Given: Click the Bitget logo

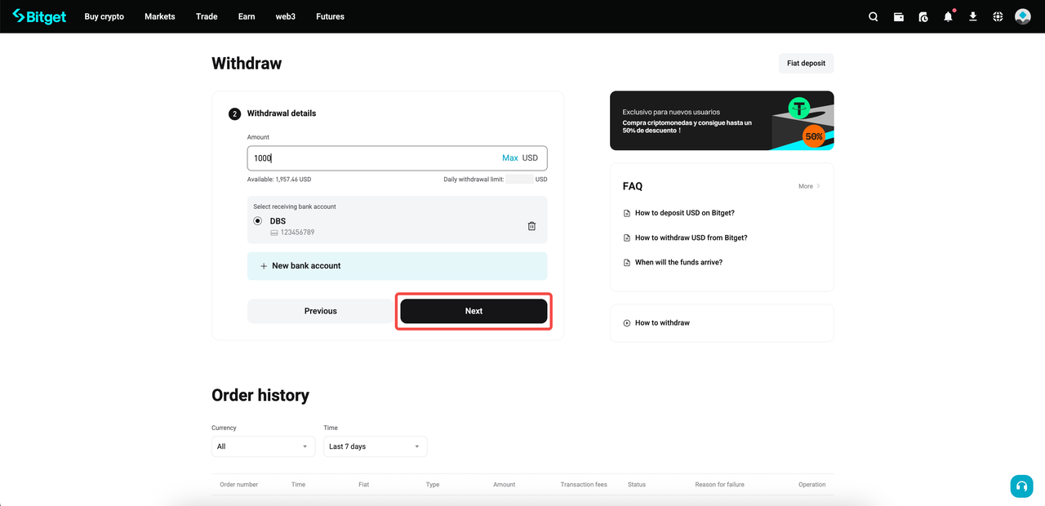Looking at the screenshot, I should [38, 16].
